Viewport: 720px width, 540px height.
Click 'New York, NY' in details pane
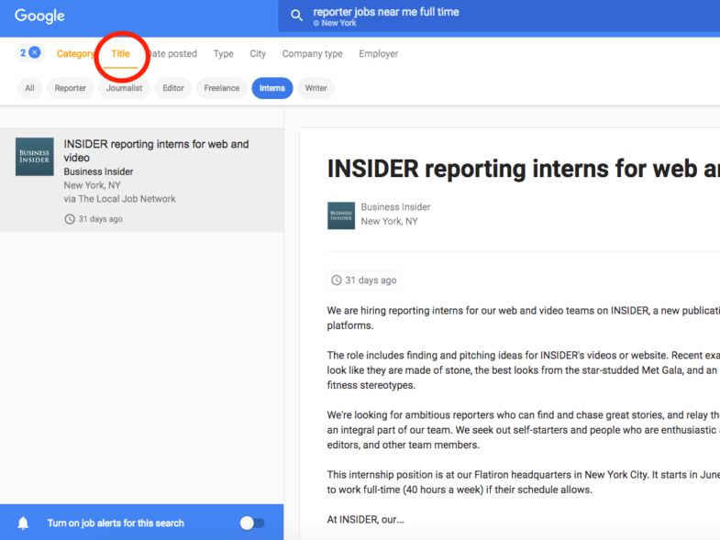pyautogui.click(x=389, y=221)
